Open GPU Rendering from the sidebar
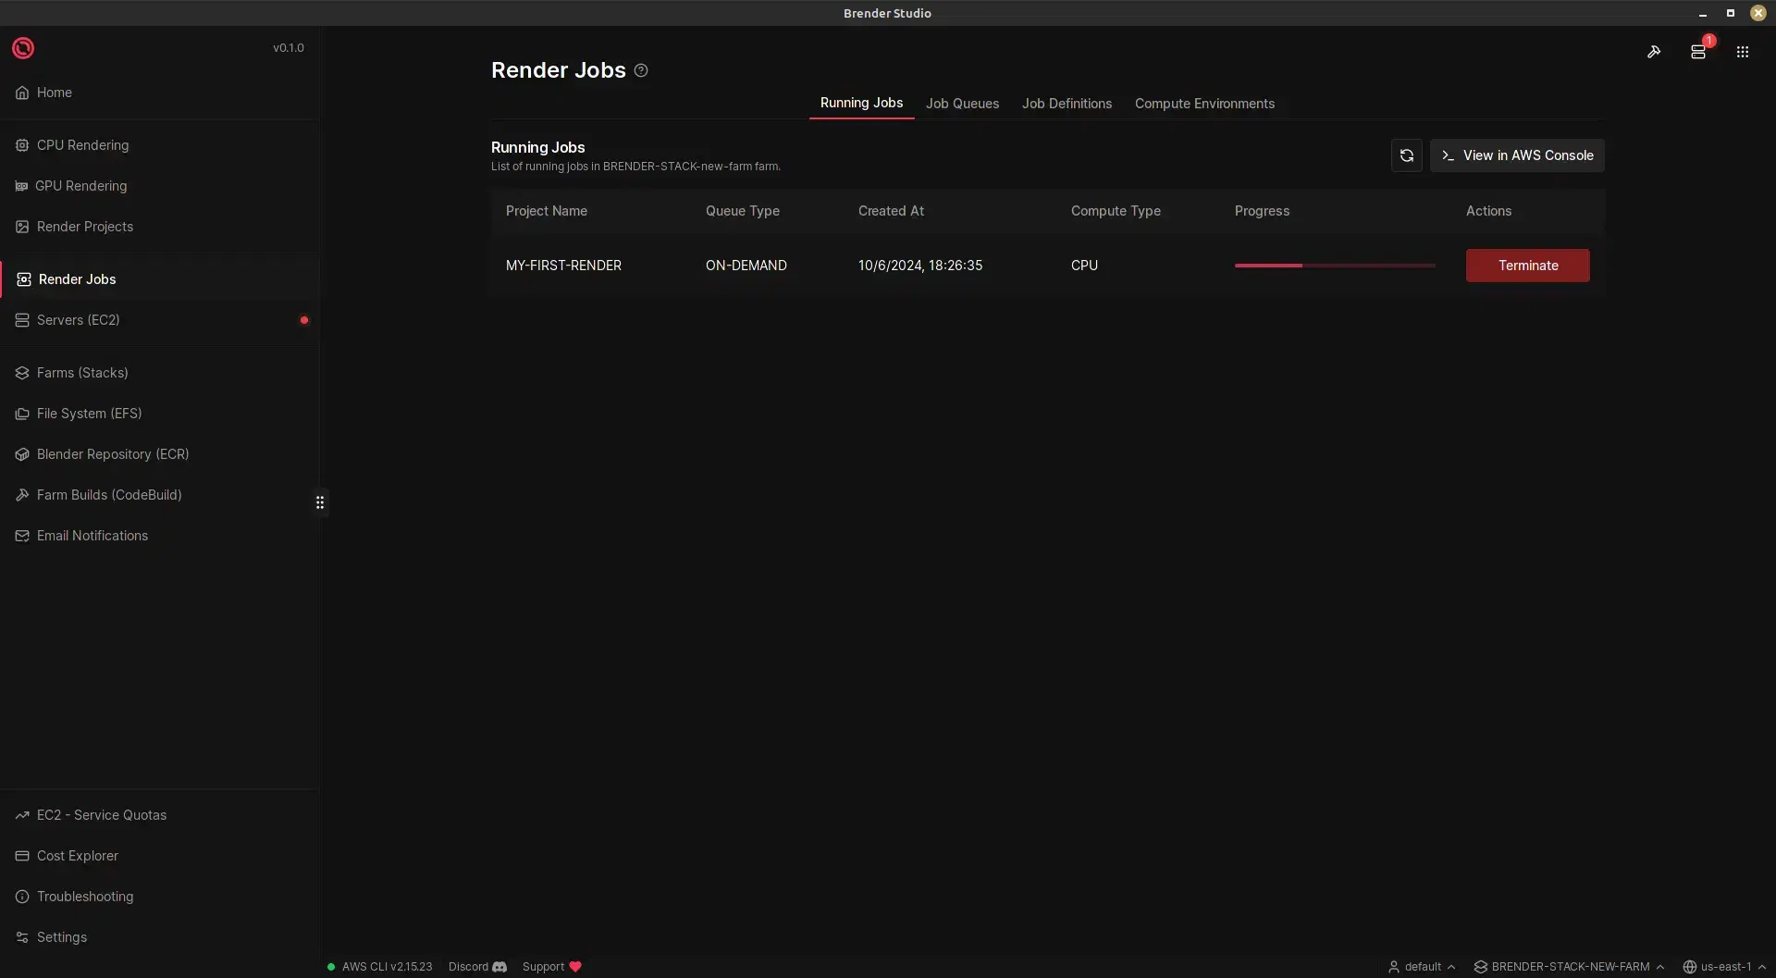The height and width of the screenshot is (978, 1776). [81, 185]
